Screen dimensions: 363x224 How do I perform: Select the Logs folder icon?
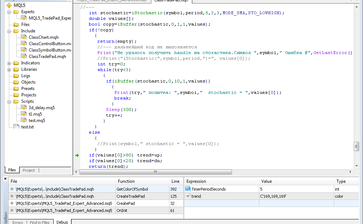tap(16, 76)
